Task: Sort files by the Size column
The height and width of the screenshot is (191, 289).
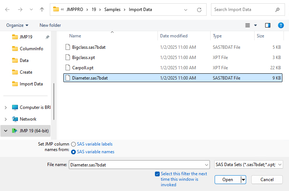Action: pyautogui.click(x=260, y=36)
